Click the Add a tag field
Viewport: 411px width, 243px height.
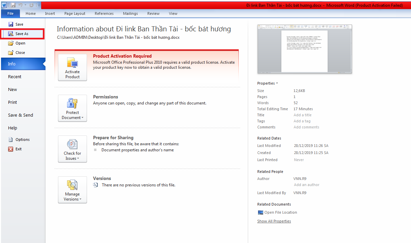pyautogui.click(x=302, y=121)
